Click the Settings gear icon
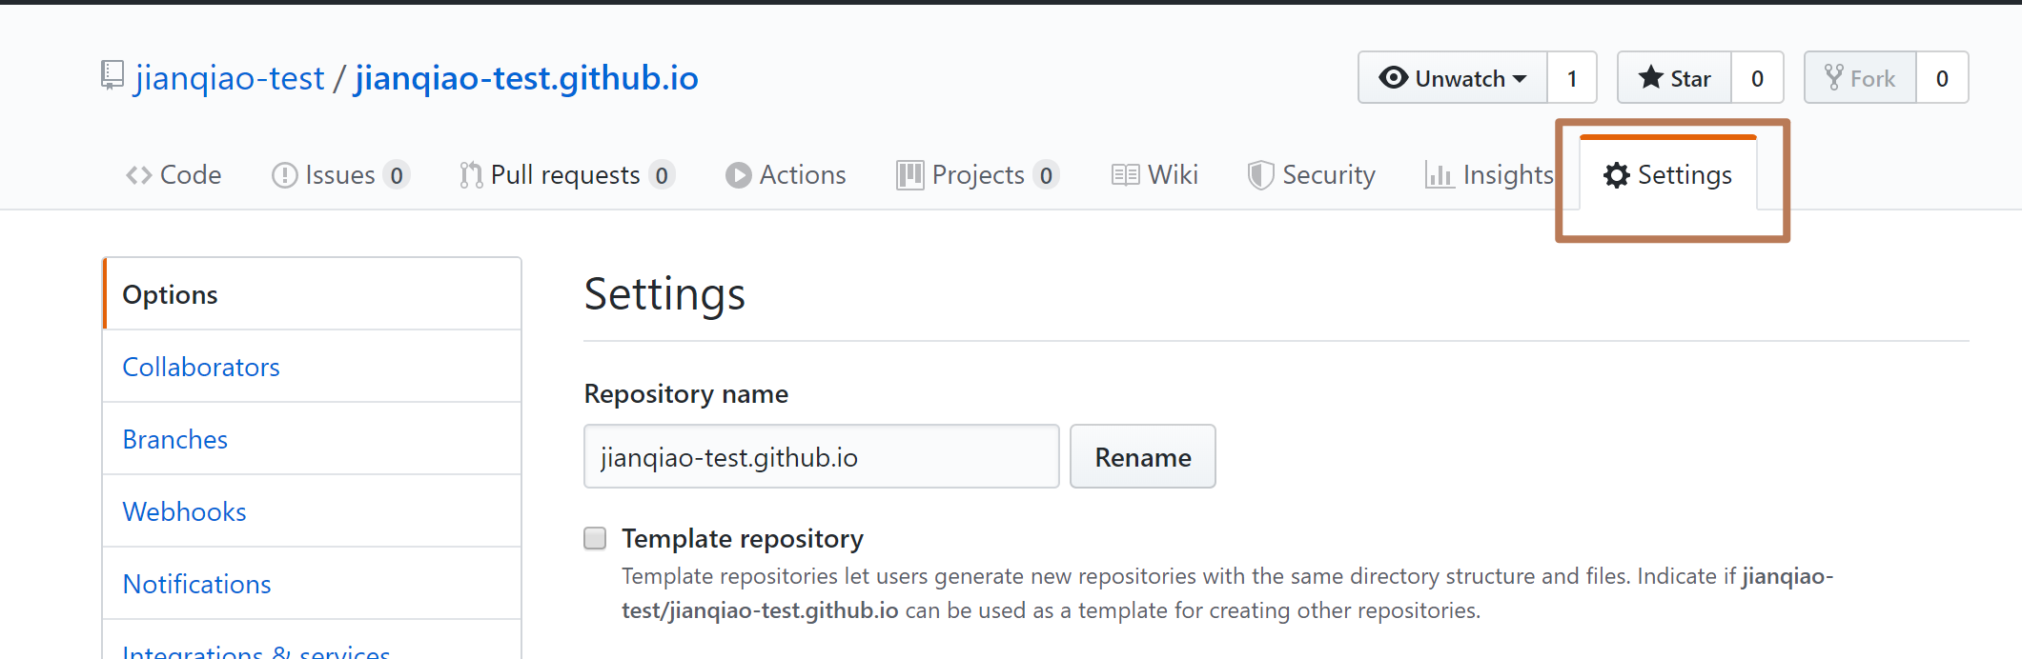This screenshot has height=659, width=2022. [1616, 175]
